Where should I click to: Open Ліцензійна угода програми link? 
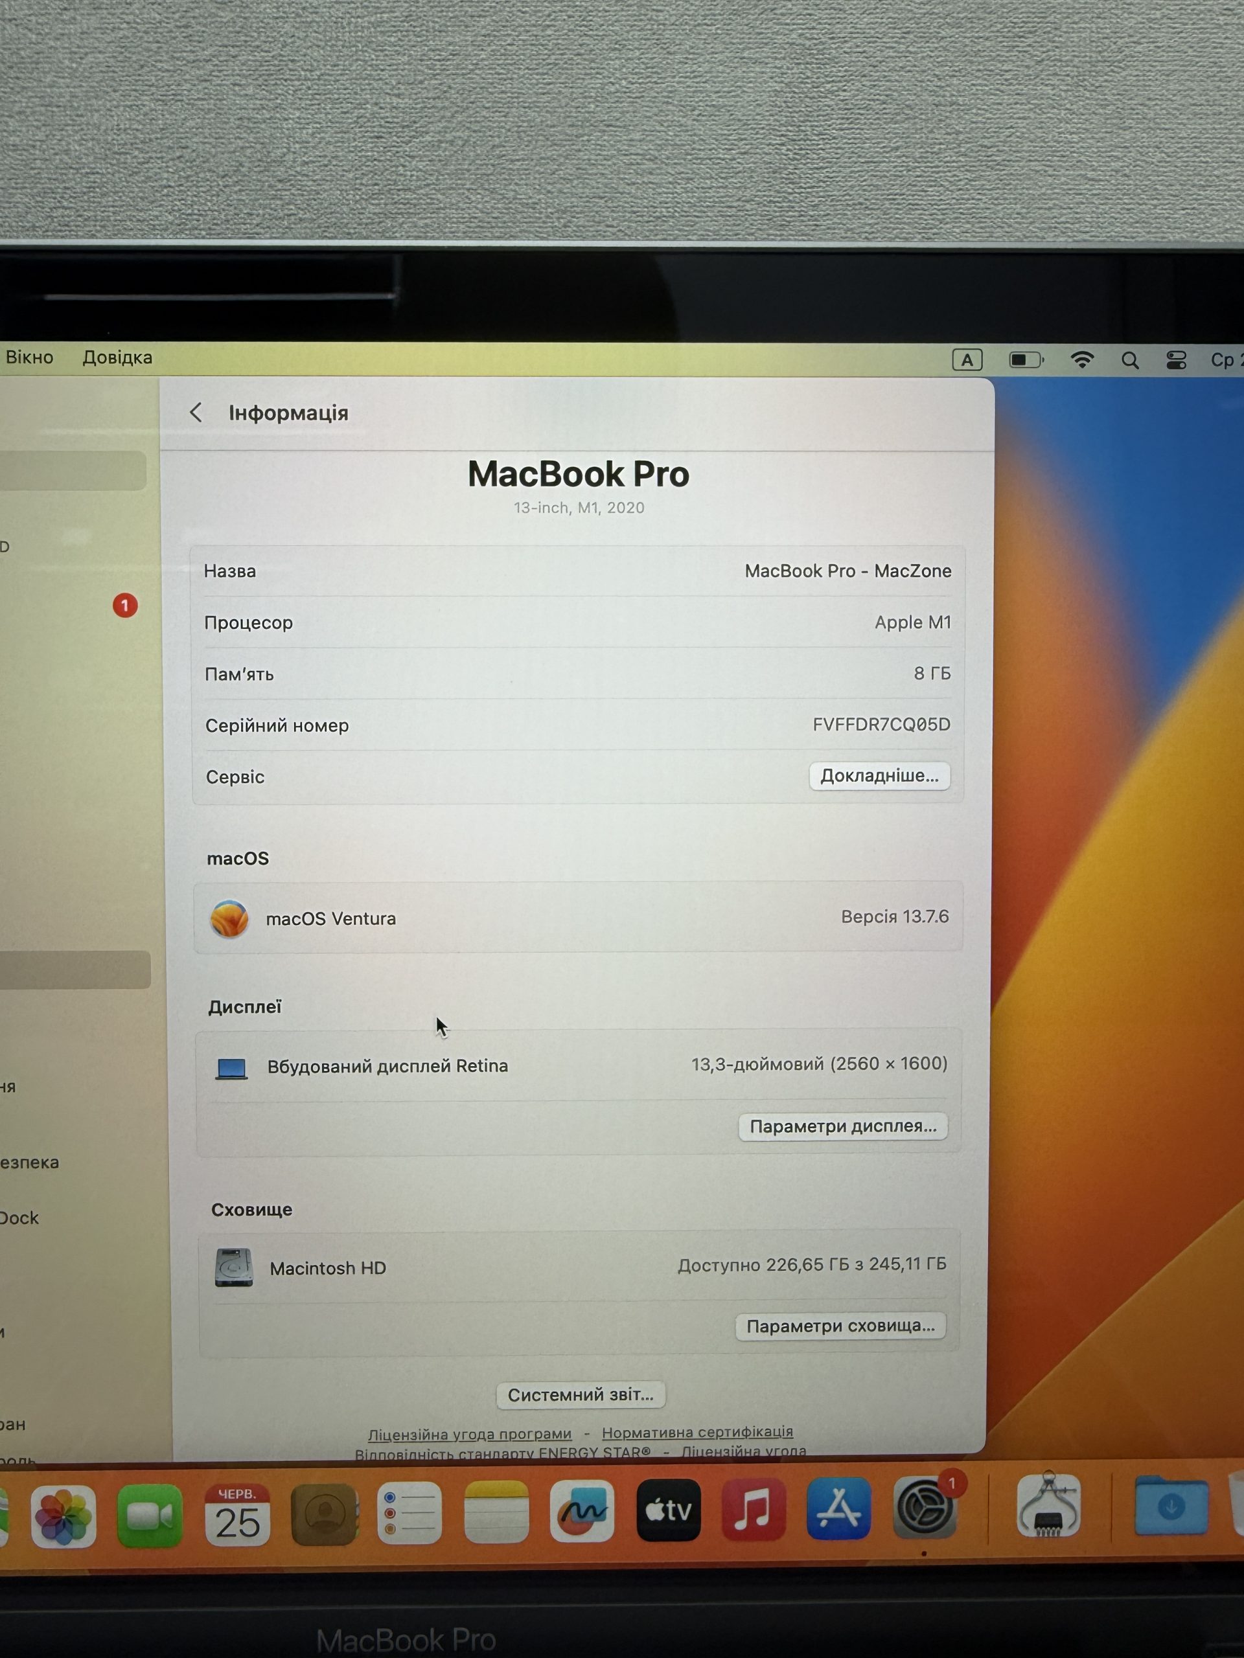pos(469,1434)
